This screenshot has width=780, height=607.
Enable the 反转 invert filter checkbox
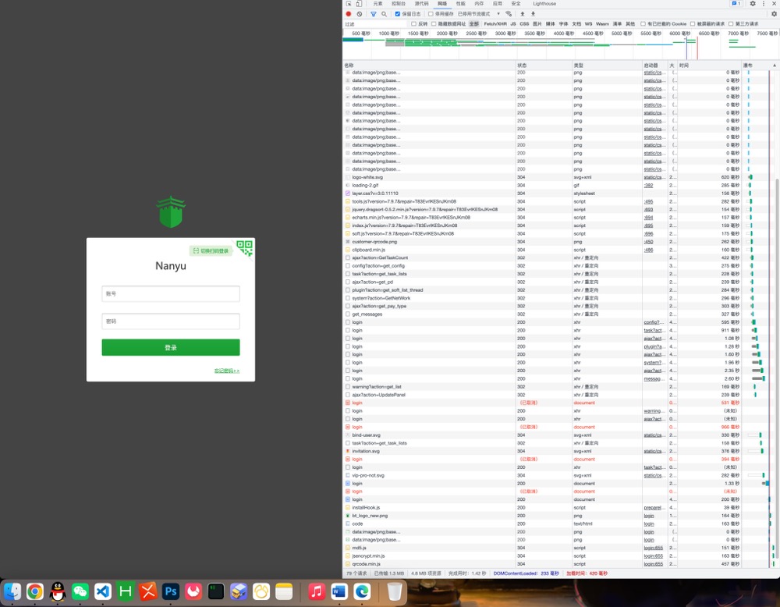tap(413, 24)
